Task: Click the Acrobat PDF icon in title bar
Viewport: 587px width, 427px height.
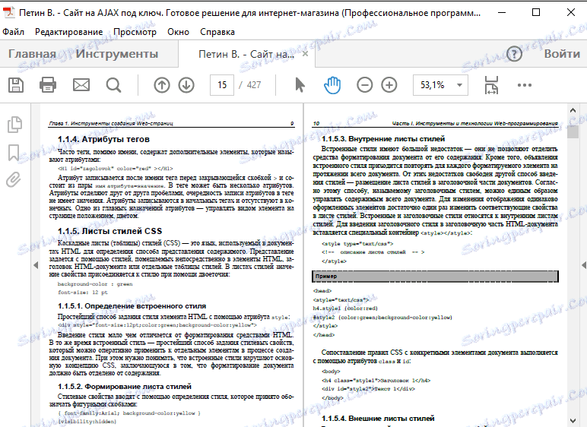Action: [x=8, y=12]
